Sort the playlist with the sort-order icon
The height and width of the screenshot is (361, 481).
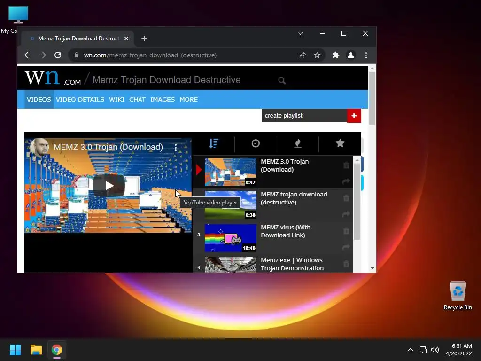[x=214, y=143]
